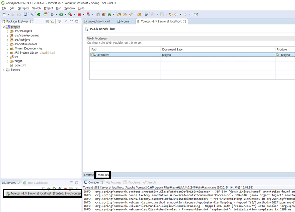Select Tomcat v8.5 Server in Servers view
295x212 pixels.
[x=43, y=194]
